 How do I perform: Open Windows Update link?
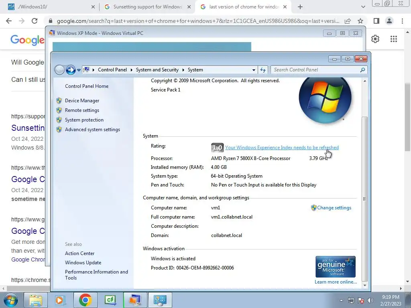[x=83, y=262]
